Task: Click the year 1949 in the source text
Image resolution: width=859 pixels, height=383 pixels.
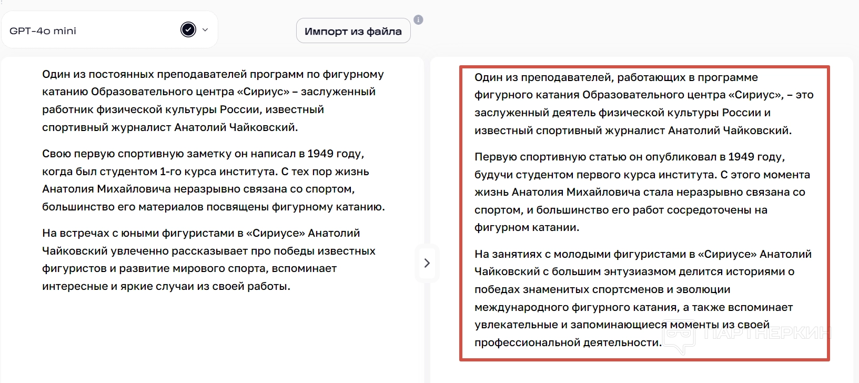Action: (x=320, y=154)
